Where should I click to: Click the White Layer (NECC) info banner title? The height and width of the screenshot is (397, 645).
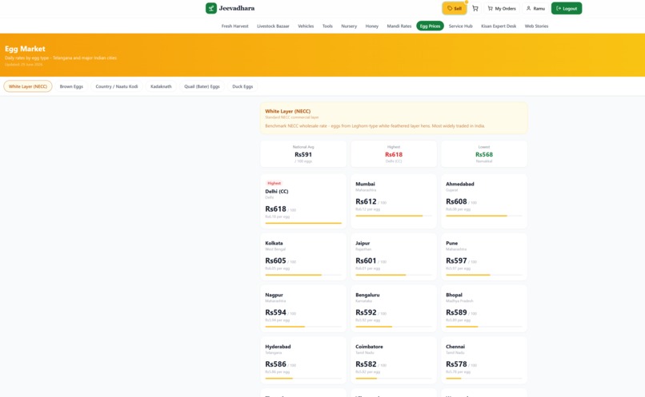tap(288, 111)
